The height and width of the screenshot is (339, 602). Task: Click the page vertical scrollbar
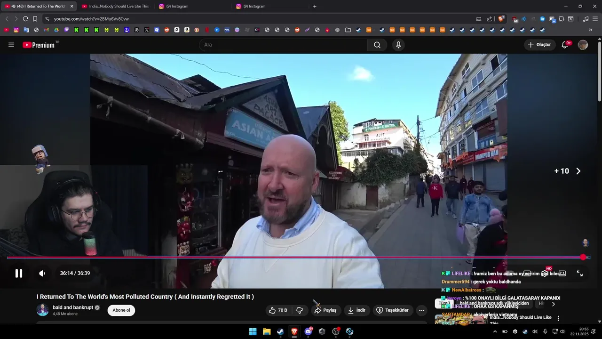pyautogui.click(x=599, y=71)
